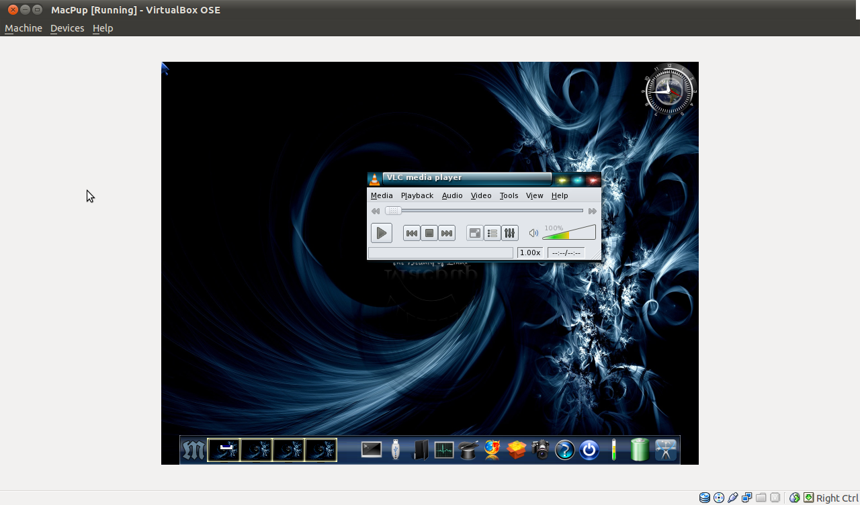Open the Playback menu in VLC
The image size is (860, 505).
tap(417, 195)
